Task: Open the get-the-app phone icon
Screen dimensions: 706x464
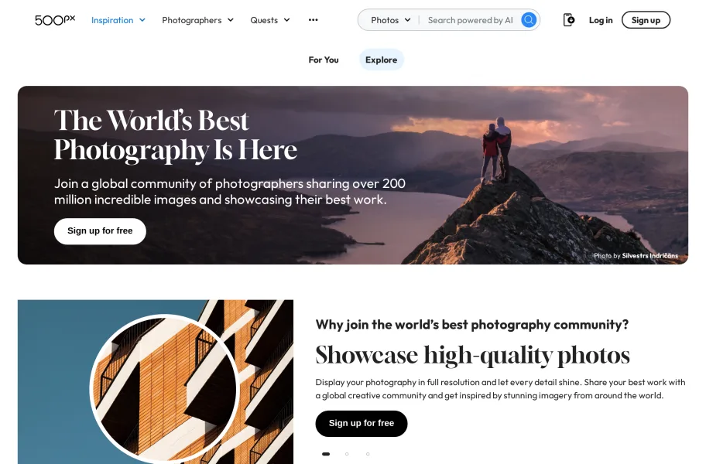Action: [x=569, y=20]
